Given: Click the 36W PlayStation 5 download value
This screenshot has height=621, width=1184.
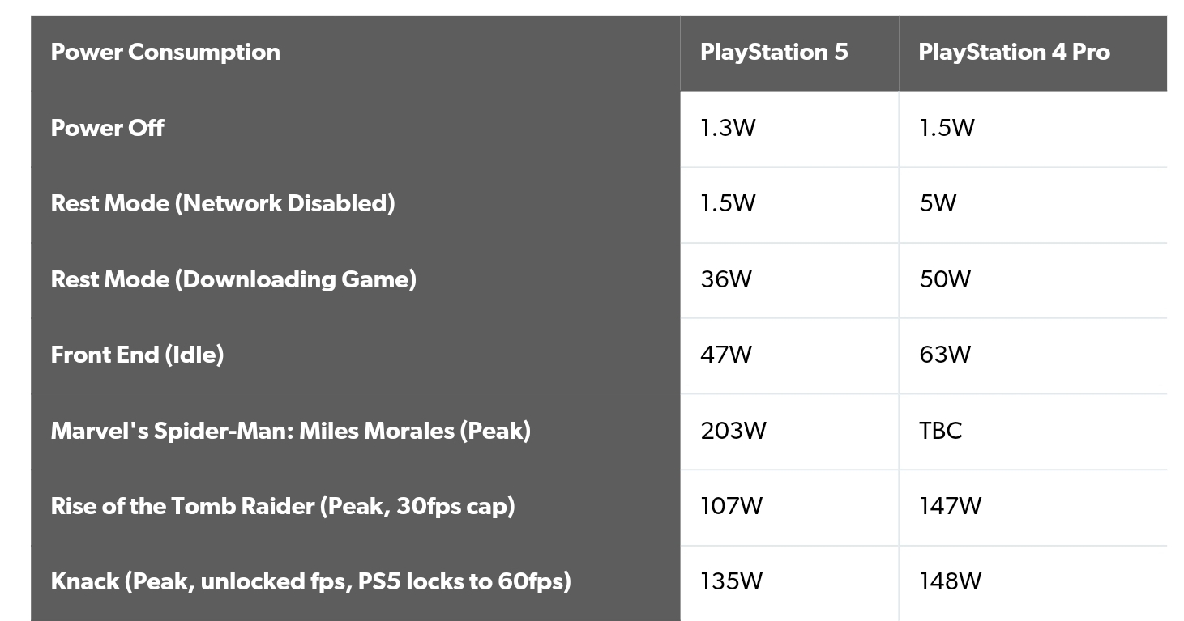Looking at the screenshot, I should tap(726, 279).
